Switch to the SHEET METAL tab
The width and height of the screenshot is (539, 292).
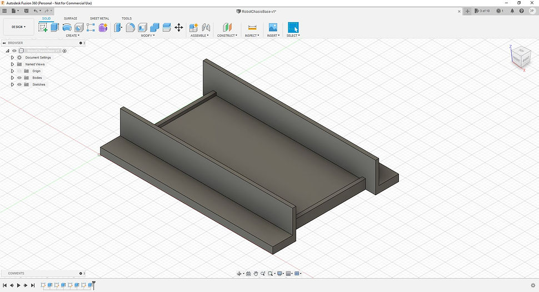pyautogui.click(x=99, y=18)
